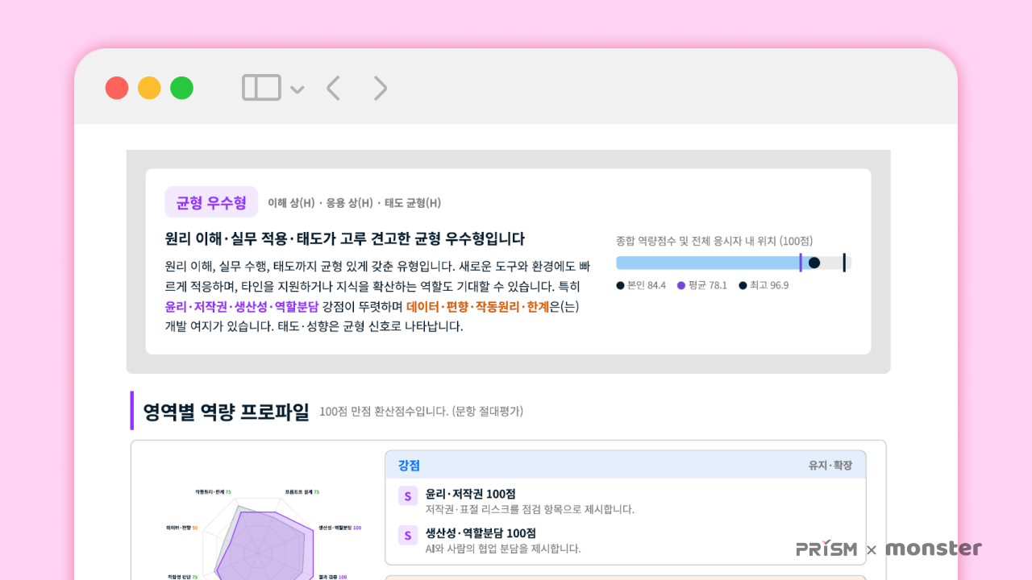This screenshot has height=580, width=1032.
Task: Click the 결과 검증 100 radar label
Action: pyautogui.click(x=332, y=577)
